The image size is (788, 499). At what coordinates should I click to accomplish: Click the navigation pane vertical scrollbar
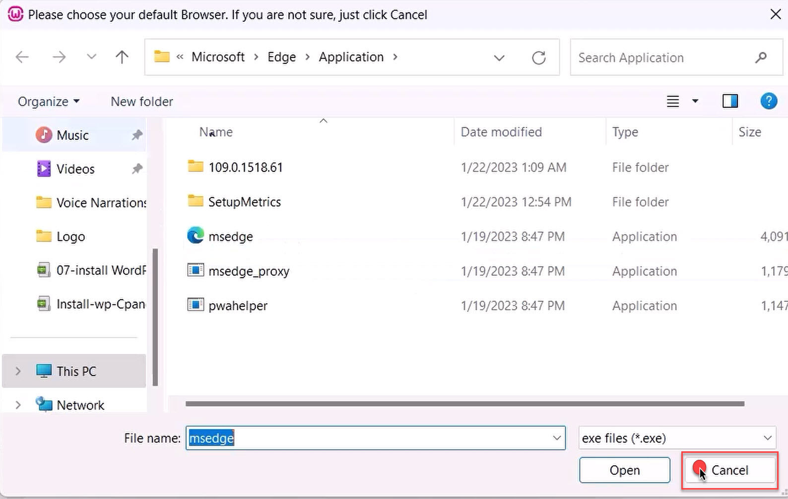tap(155, 317)
